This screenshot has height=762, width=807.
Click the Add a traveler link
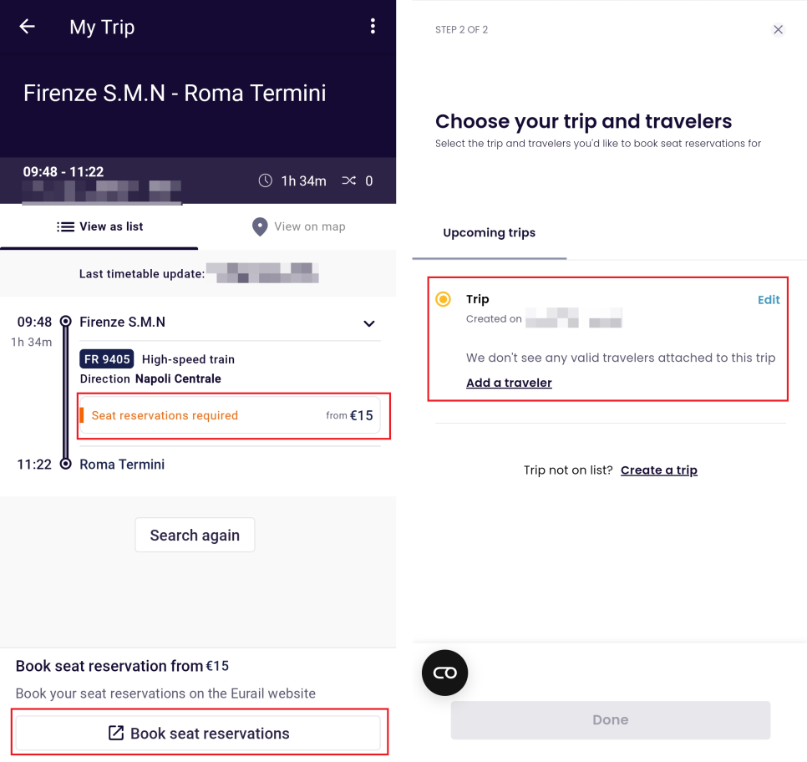509,383
